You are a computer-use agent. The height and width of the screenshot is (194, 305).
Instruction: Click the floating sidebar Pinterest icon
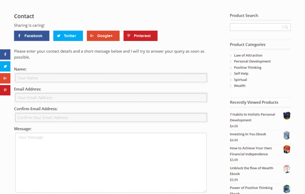pyautogui.click(x=5, y=90)
